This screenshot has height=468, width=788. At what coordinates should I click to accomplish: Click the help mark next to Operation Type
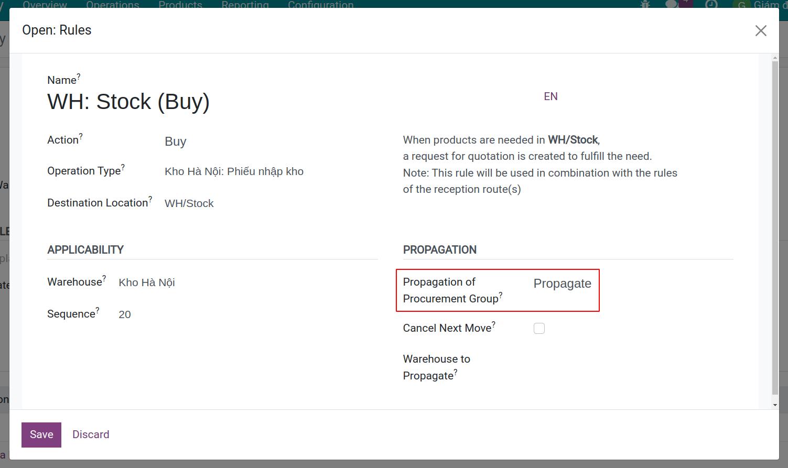tap(123, 167)
